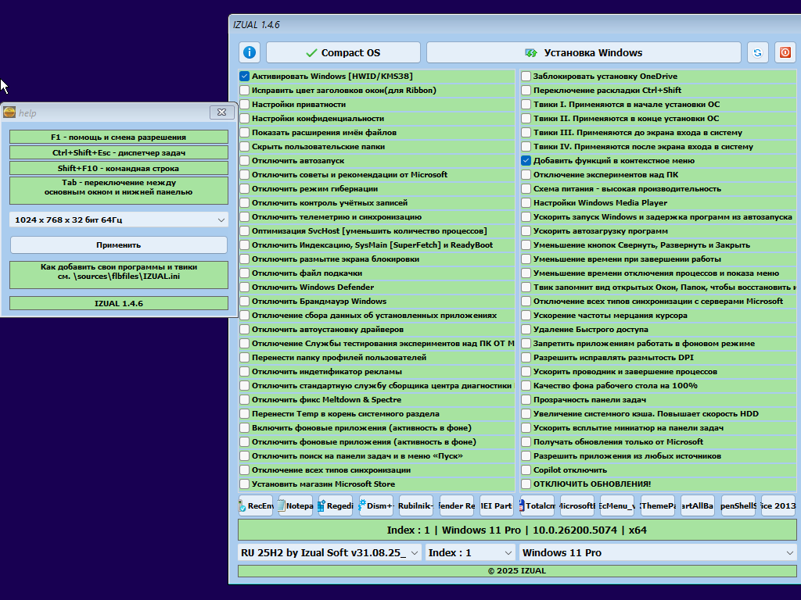
Task: Click the 'Tab - переключение между' hint
Action: pos(119,191)
